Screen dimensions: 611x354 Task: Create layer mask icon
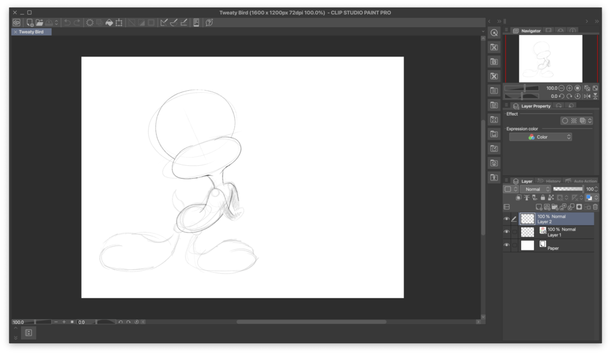tap(579, 207)
